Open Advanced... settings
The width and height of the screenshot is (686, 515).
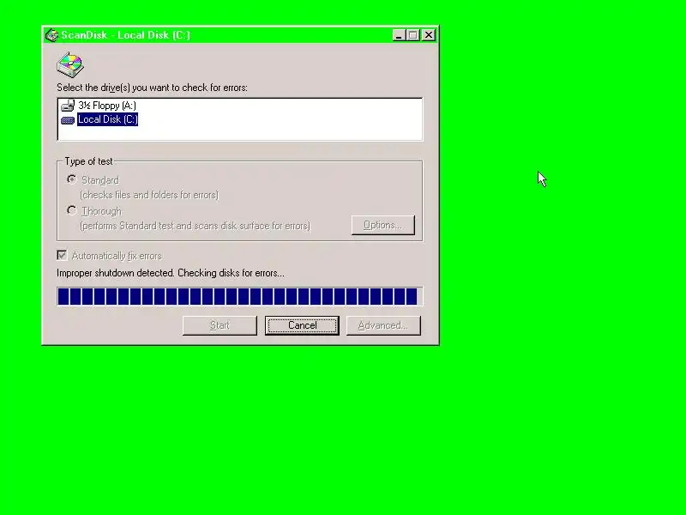[383, 325]
